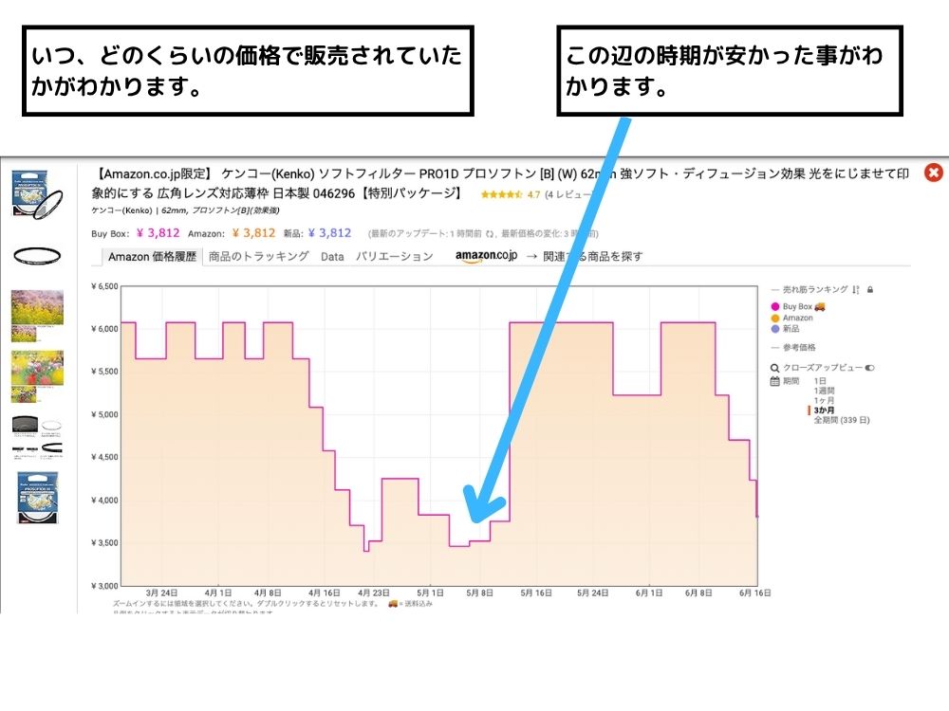Image resolution: width=949 pixels, height=711 pixels.
Task: Click the ¥ 6,500 axis label
Action: [x=104, y=286]
